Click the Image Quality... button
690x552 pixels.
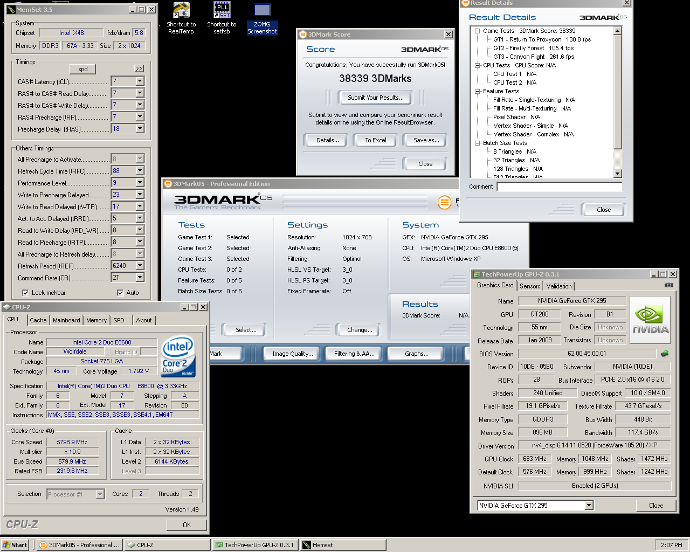(292, 354)
